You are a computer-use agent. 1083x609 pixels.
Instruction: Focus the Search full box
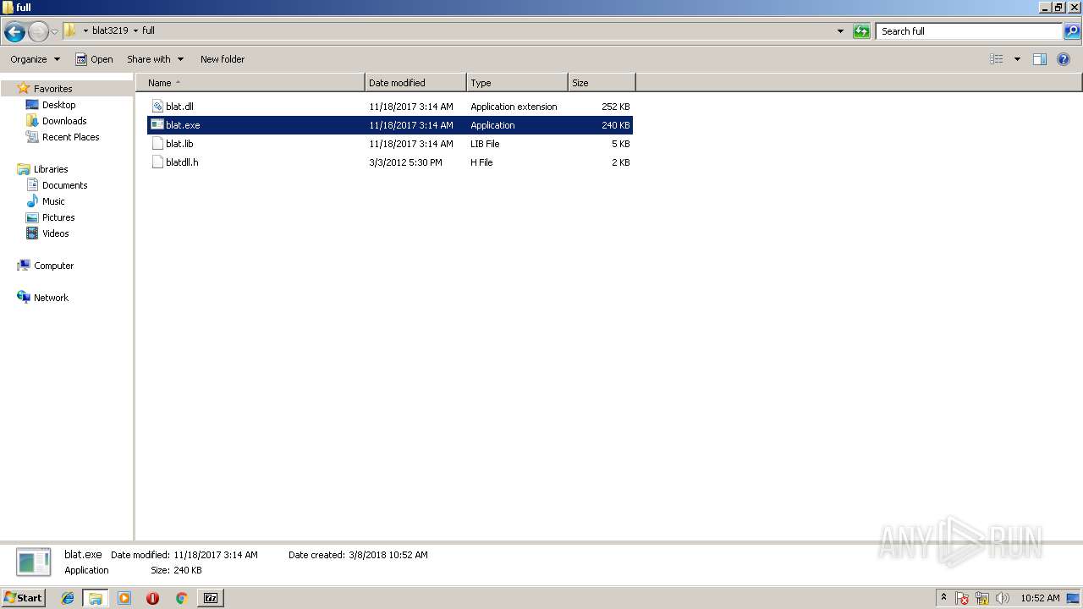pyautogui.click(x=969, y=31)
